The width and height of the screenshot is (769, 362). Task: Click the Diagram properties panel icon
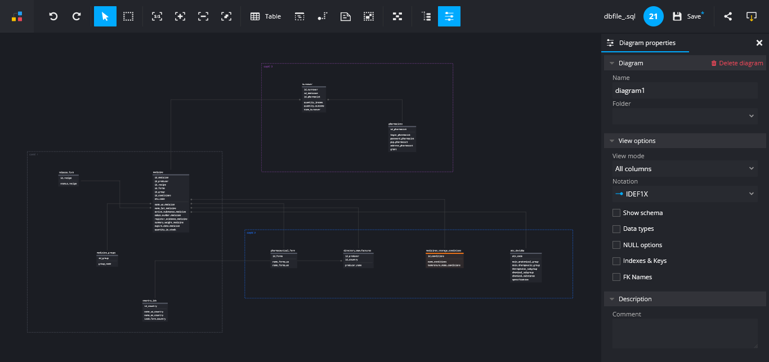coord(449,16)
